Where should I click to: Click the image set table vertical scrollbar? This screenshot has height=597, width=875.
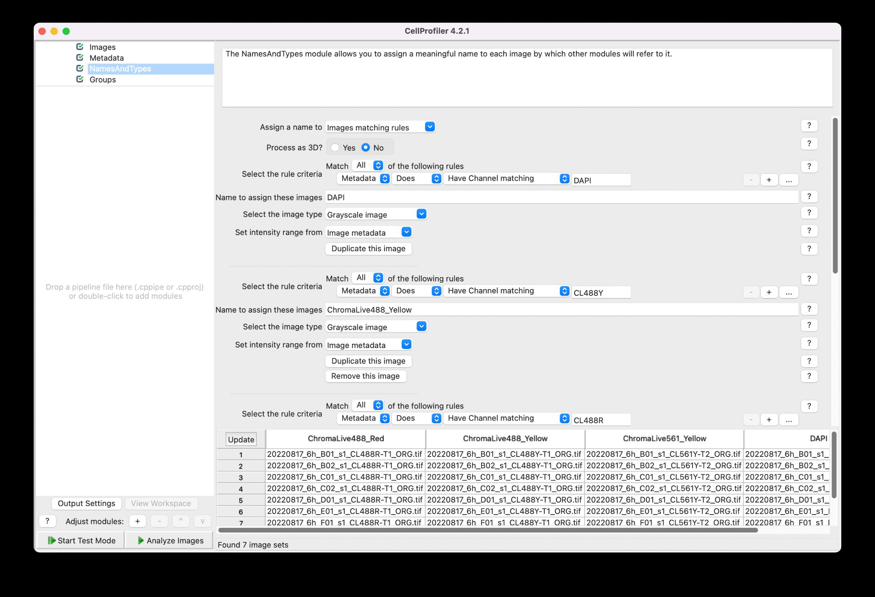click(x=834, y=465)
